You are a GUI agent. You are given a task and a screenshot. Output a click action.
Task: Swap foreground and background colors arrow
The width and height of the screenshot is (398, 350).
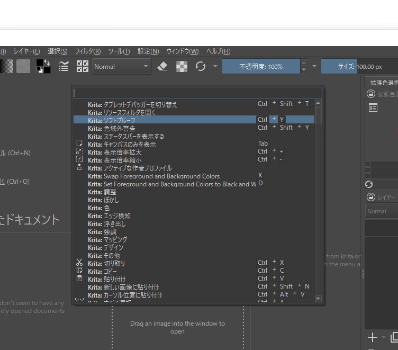pyautogui.click(x=47, y=62)
